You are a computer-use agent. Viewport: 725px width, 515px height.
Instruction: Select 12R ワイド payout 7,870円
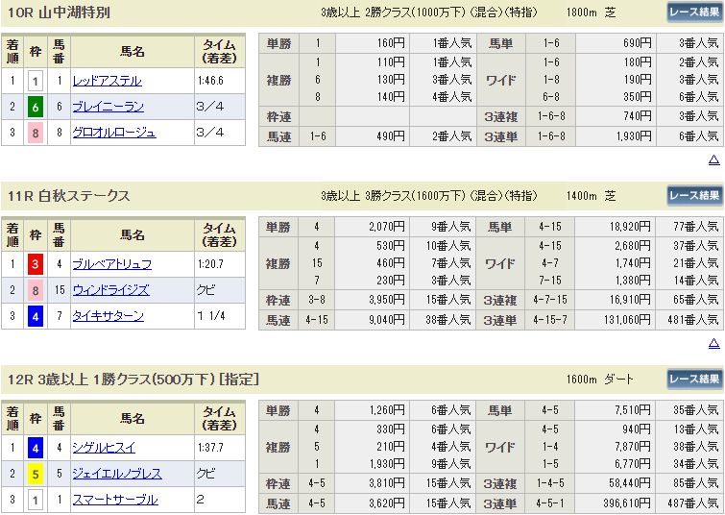[633, 447]
